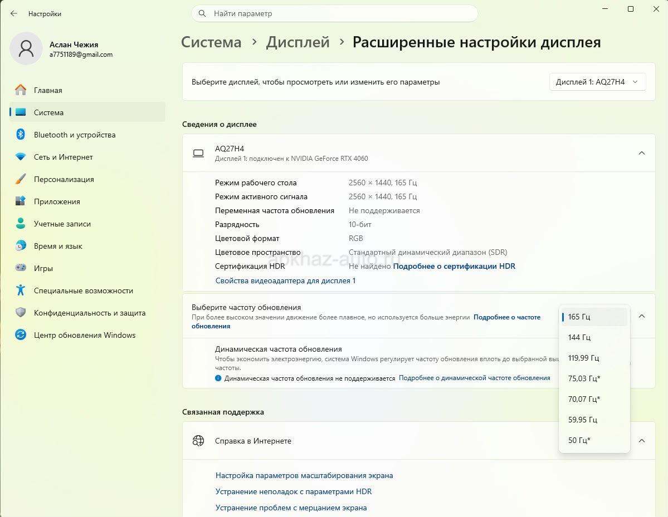Select 50 Гц* refresh rate
This screenshot has width=668, height=517.
[594, 440]
